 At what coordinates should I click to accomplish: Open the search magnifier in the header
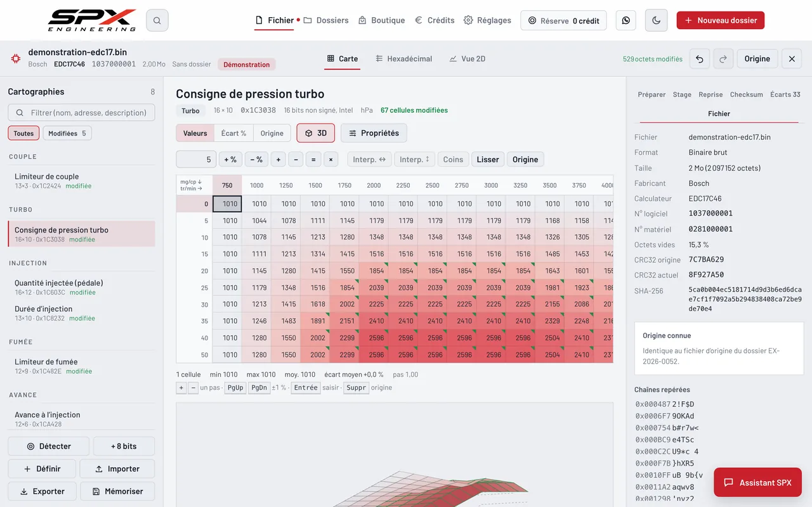coord(157,20)
